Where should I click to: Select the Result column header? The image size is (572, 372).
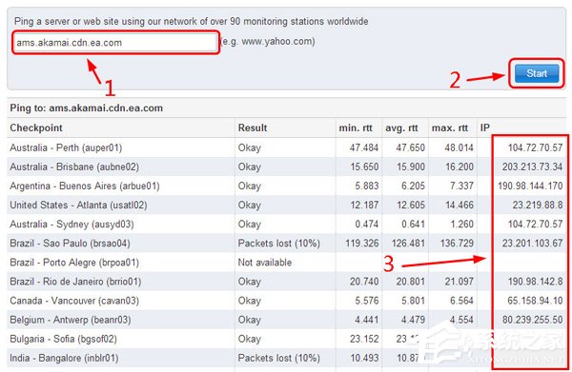(x=253, y=127)
